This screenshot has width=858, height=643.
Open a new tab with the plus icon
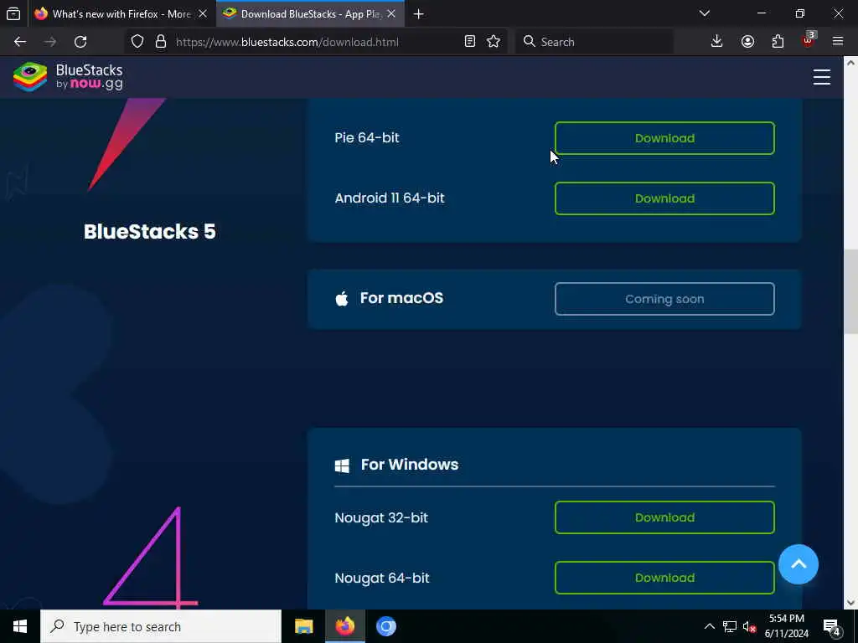click(419, 14)
